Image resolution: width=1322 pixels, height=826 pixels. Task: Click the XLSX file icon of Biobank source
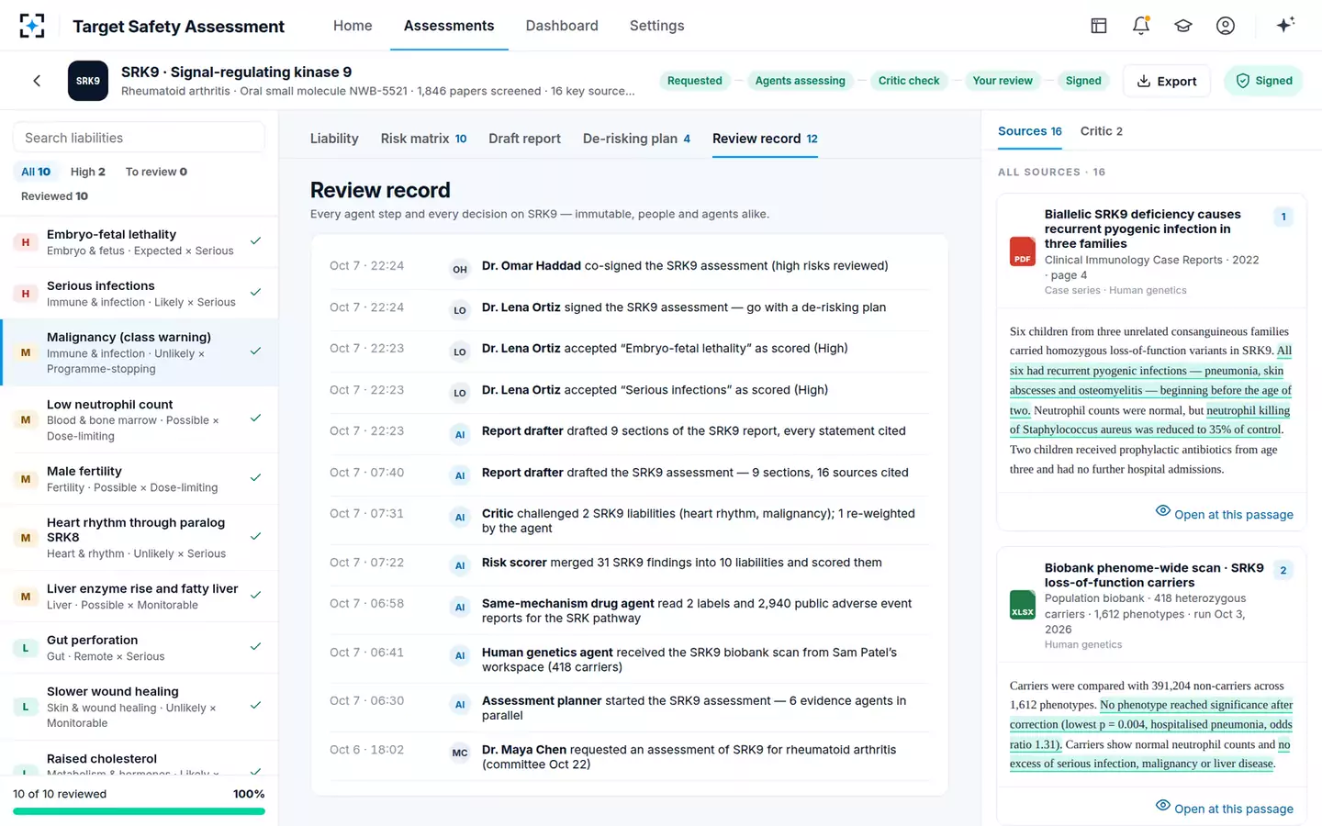coord(1023,605)
